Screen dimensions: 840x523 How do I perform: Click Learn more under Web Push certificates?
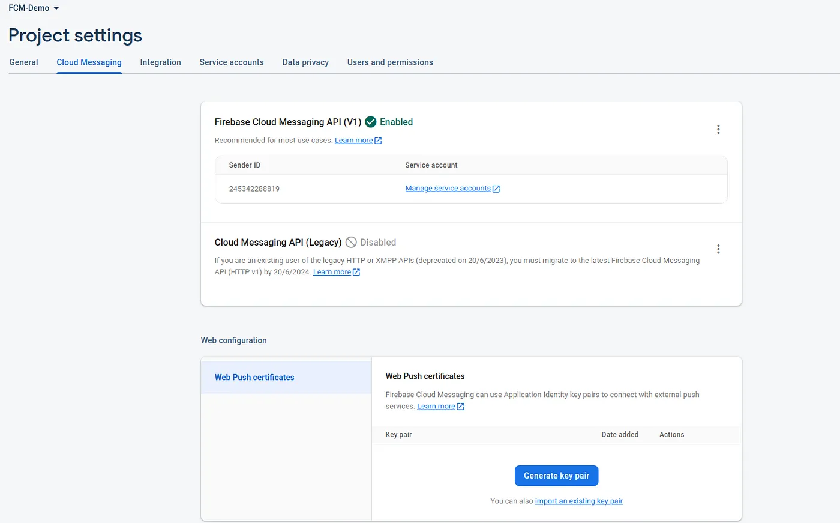(x=436, y=406)
